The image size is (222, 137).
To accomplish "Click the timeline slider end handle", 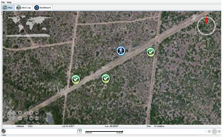I will tap(122, 131).
